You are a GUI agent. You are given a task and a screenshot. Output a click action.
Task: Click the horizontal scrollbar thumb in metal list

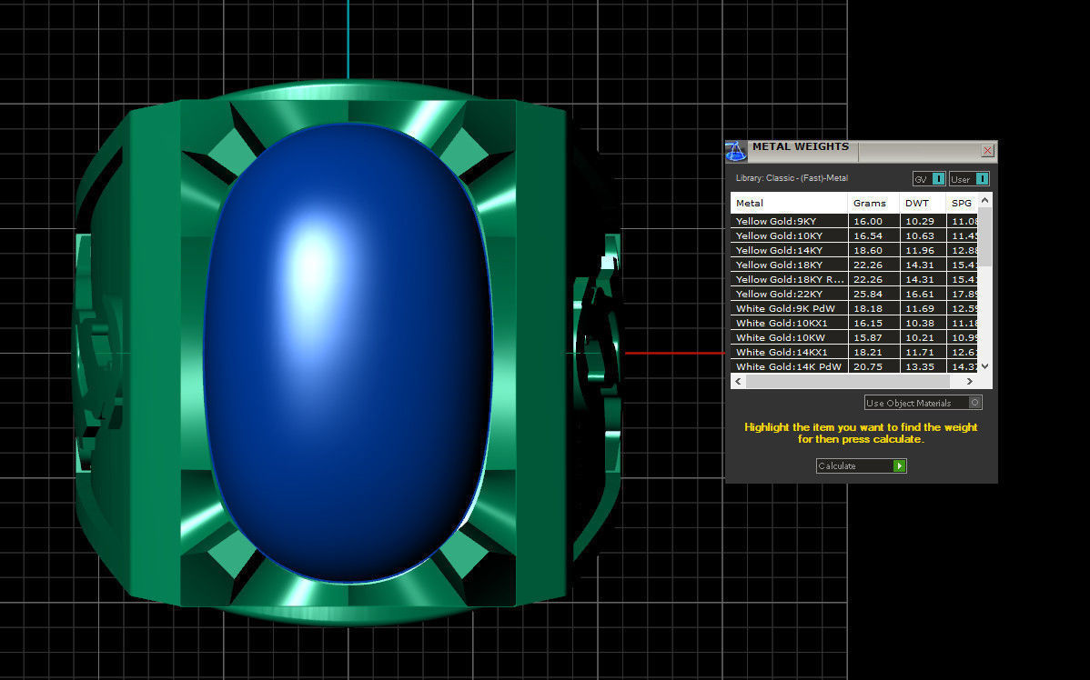point(847,381)
